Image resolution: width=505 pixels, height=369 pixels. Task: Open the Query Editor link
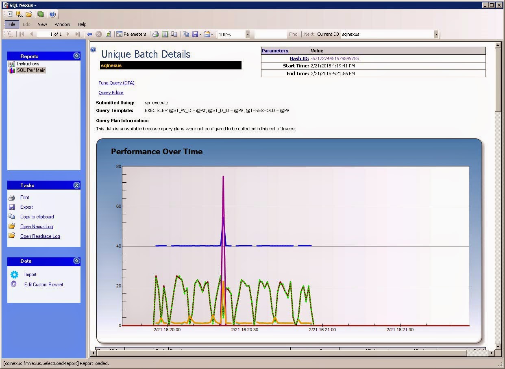click(x=111, y=93)
